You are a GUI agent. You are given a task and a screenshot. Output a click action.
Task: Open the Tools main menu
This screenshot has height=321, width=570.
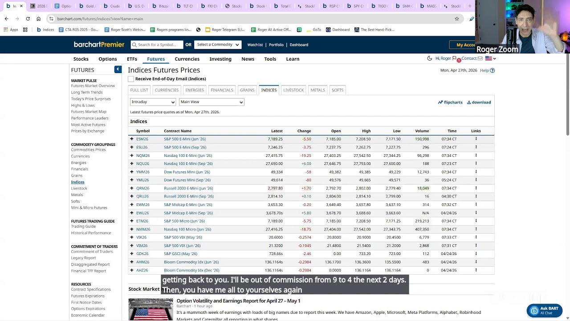click(x=270, y=59)
